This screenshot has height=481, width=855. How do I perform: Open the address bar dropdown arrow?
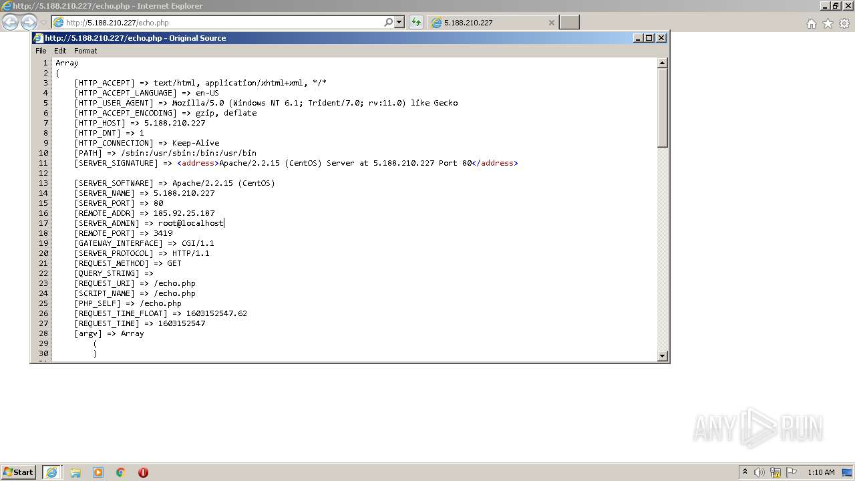tap(399, 22)
